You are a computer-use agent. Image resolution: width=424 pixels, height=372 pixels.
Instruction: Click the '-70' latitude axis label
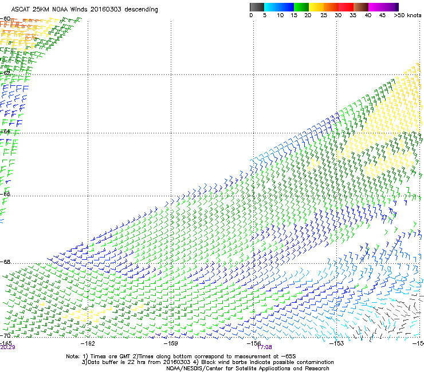[5, 336]
